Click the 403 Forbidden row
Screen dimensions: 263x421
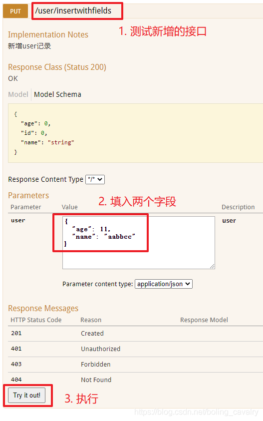(x=136, y=365)
